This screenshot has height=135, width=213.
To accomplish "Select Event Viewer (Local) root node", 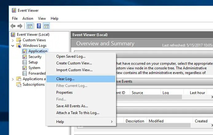I will (x=33, y=35).
